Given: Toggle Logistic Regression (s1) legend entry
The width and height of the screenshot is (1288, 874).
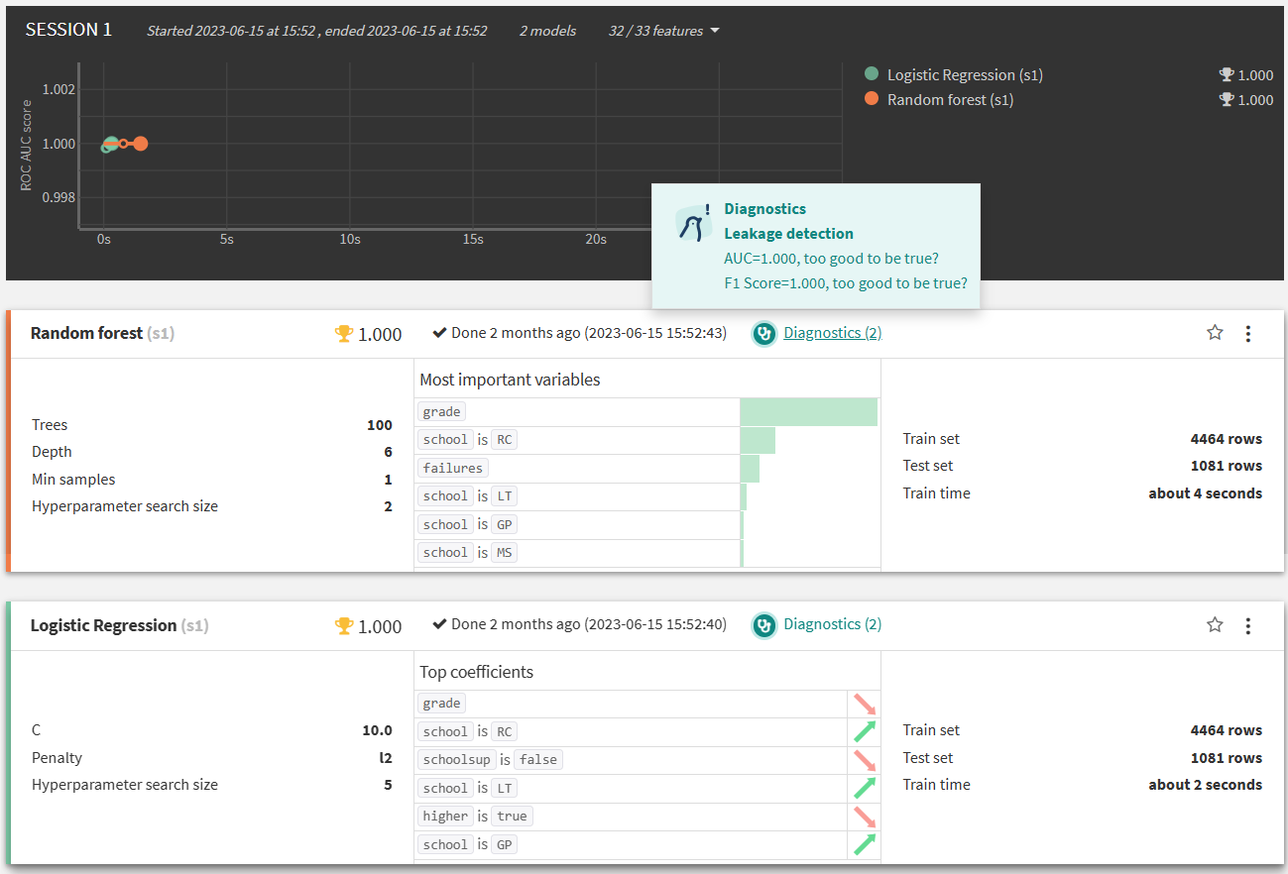Looking at the screenshot, I should tap(965, 74).
